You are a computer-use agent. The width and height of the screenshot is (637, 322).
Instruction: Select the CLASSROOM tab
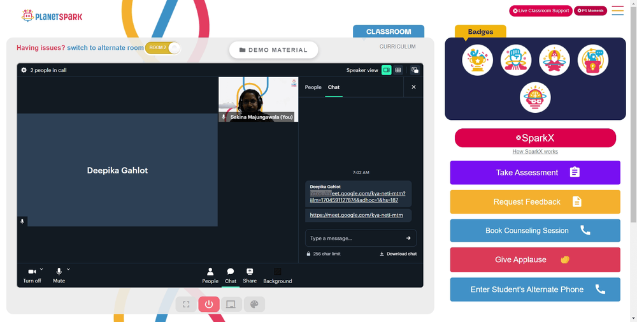[x=389, y=32]
